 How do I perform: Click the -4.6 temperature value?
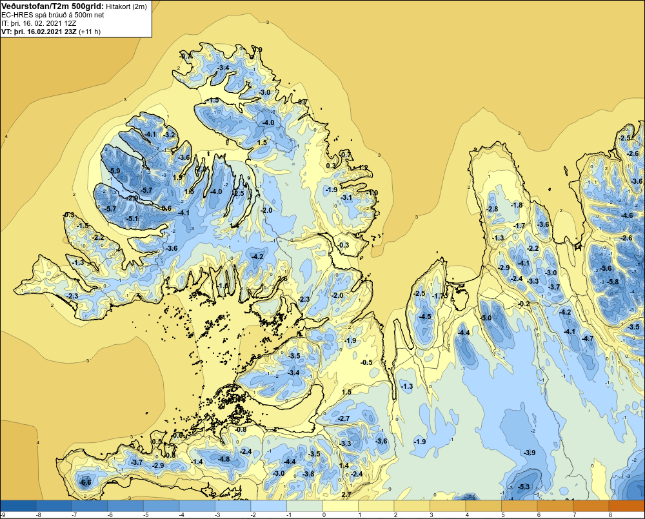(x=627, y=215)
